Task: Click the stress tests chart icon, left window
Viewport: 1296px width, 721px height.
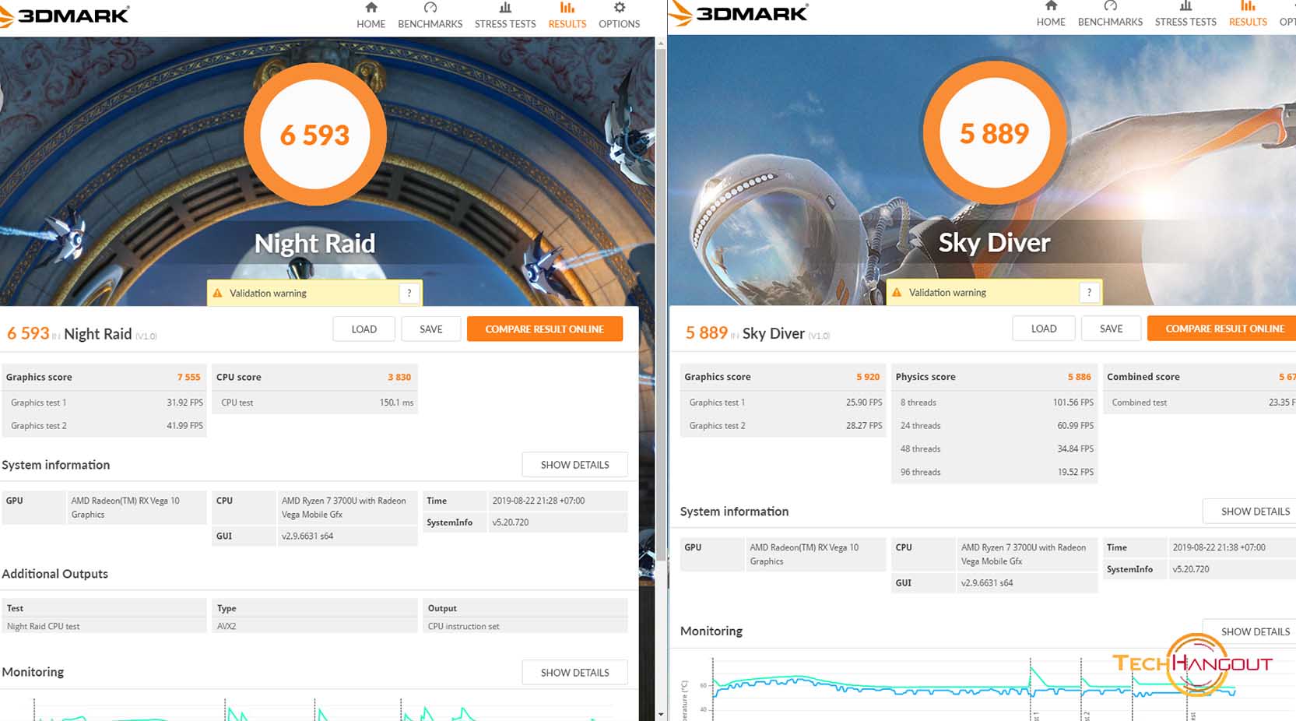Action: point(505,8)
